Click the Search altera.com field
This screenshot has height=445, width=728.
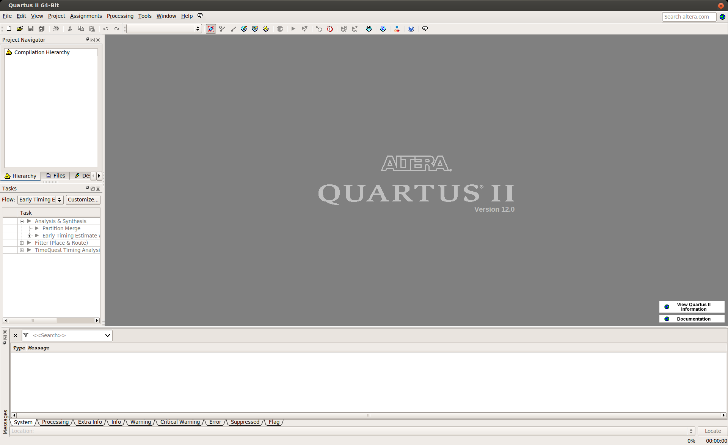click(x=688, y=17)
